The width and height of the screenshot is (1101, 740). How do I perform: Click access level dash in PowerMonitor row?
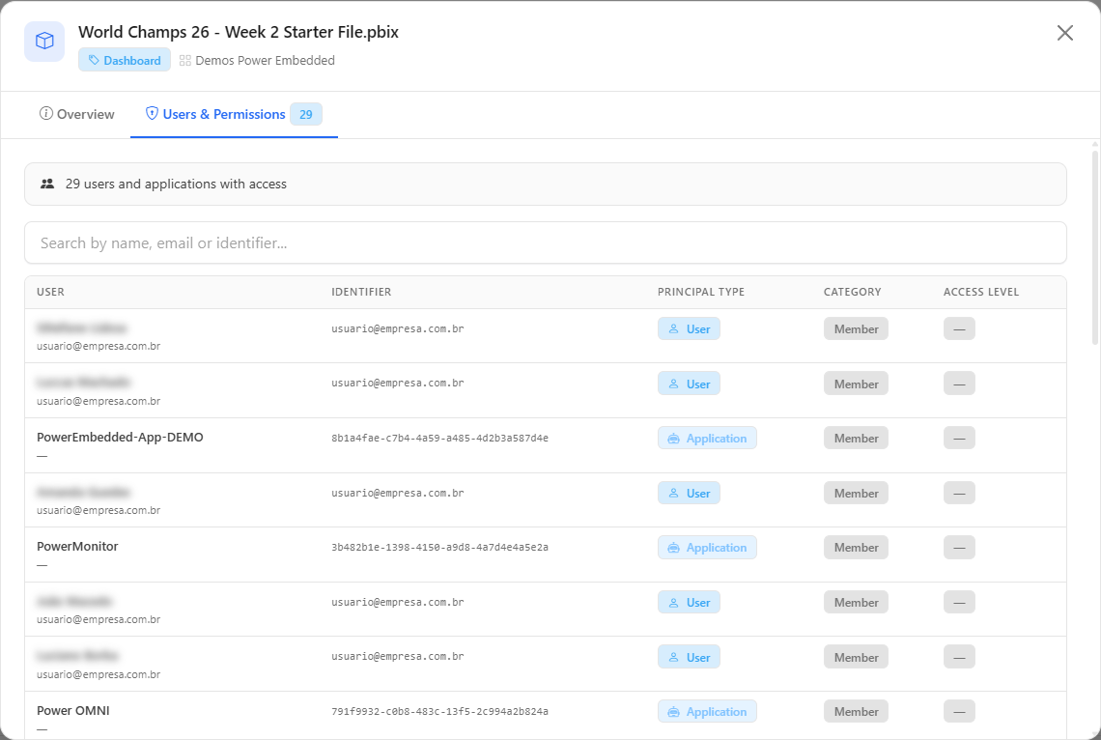pyautogui.click(x=959, y=548)
